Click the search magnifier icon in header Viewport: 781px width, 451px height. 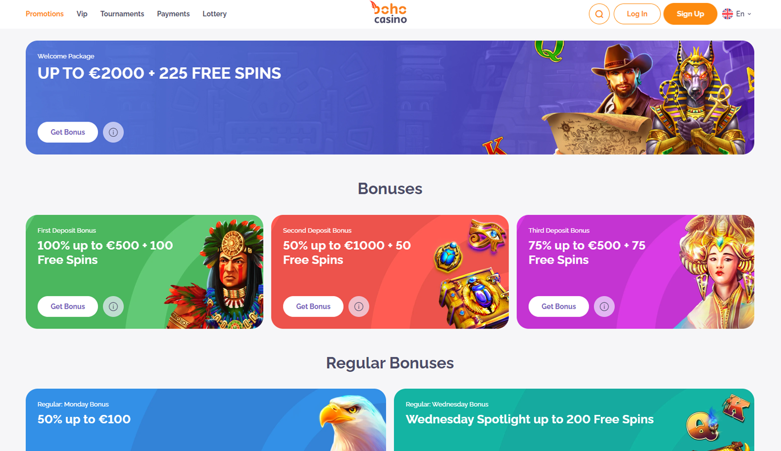[599, 14]
